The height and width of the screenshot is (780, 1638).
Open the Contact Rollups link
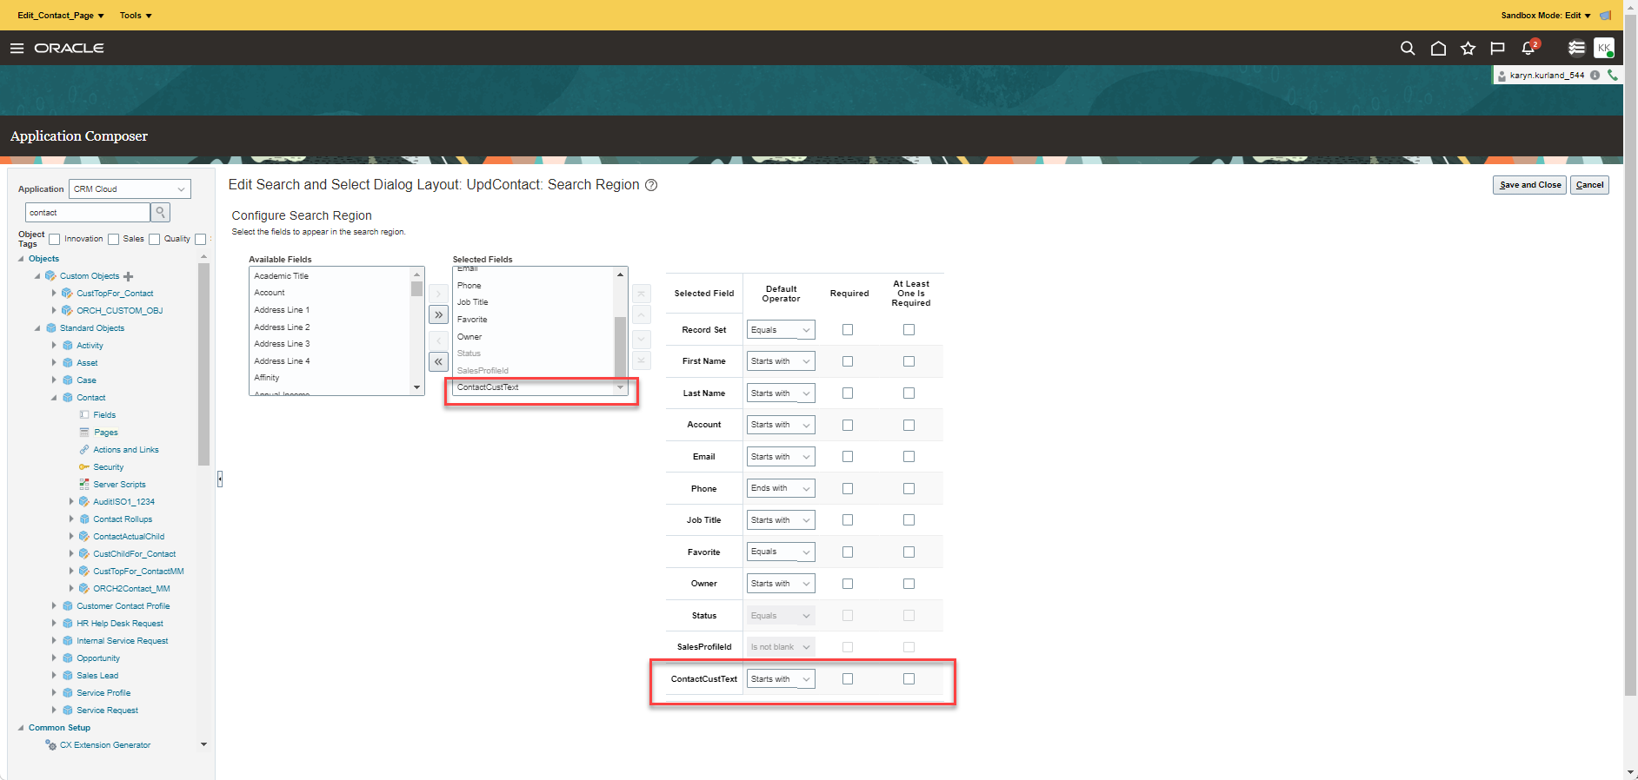coord(123,519)
